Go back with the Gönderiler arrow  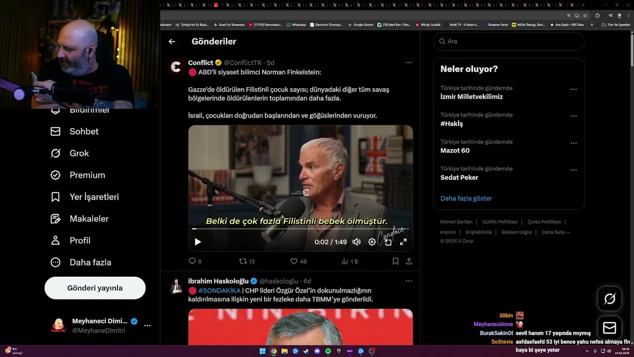pyautogui.click(x=172, y=42)
